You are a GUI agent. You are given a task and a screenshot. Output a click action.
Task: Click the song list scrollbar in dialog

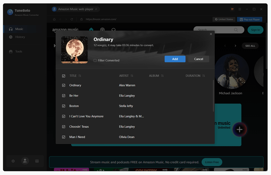(x=213, y=96)
